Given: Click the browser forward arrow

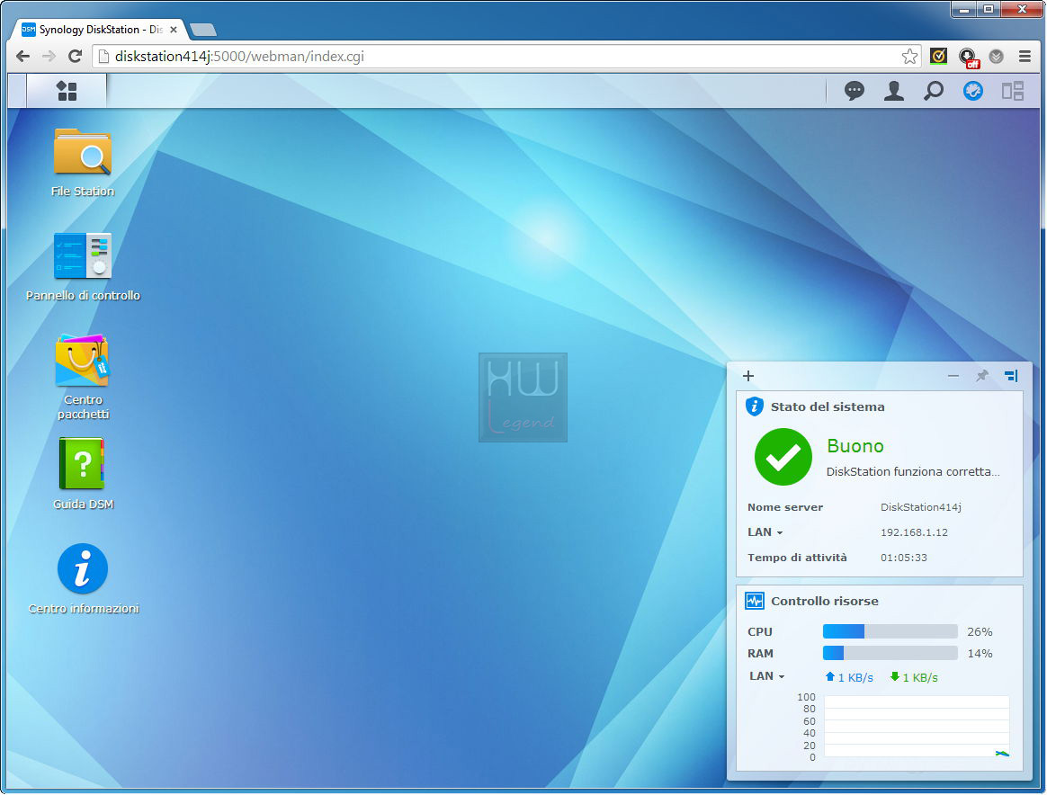Looking at the screenshot, I should pyautogui.click(x=49, y=56).
